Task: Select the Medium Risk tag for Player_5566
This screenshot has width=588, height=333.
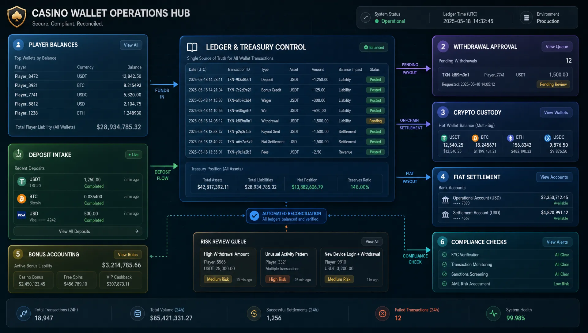Action: (218, 279)
